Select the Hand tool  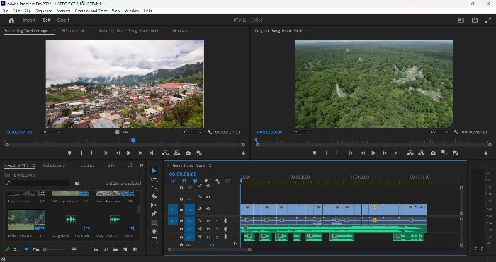pos(154,231)
